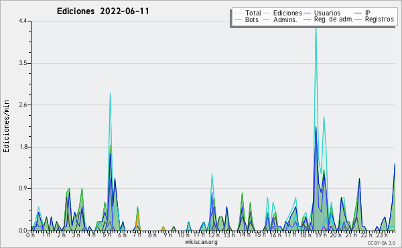This screenshot has height=248, width=402.
Task: Click the '0 h' x-axis tick label
Action: click(30, 235)
